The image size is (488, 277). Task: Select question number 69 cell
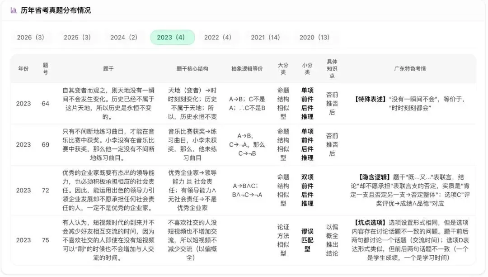[46, 144]
